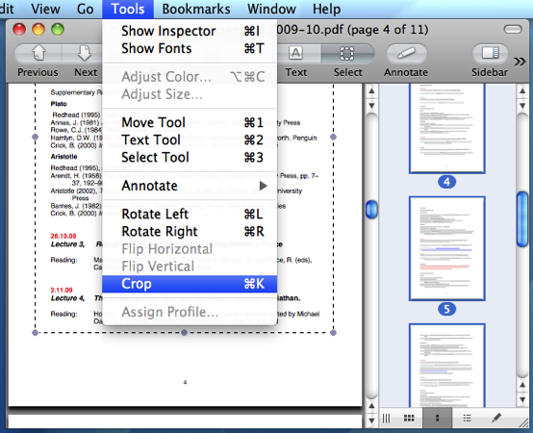Click the Lecture 4 heading text
The height and width of the screenshot is (433, 533).
tap(67, 298)
